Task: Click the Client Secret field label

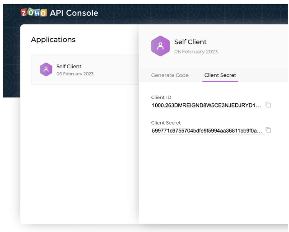Action: click(x=166, y=123)
